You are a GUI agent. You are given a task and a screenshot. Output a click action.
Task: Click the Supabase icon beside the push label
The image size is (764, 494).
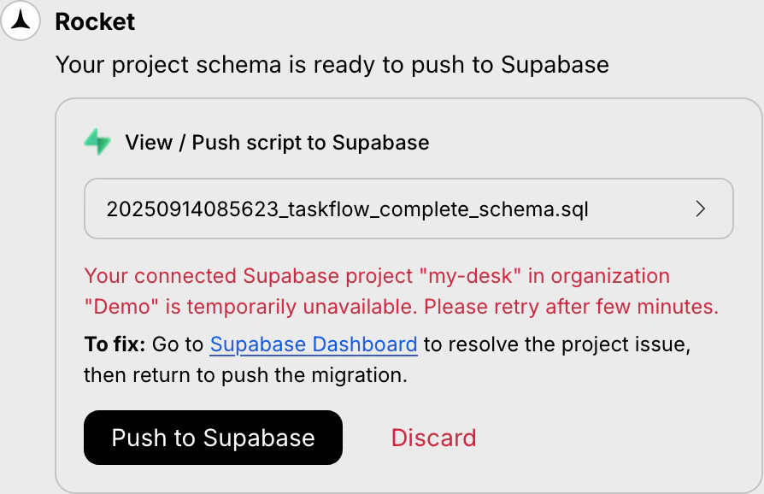(x=97, y=142)
